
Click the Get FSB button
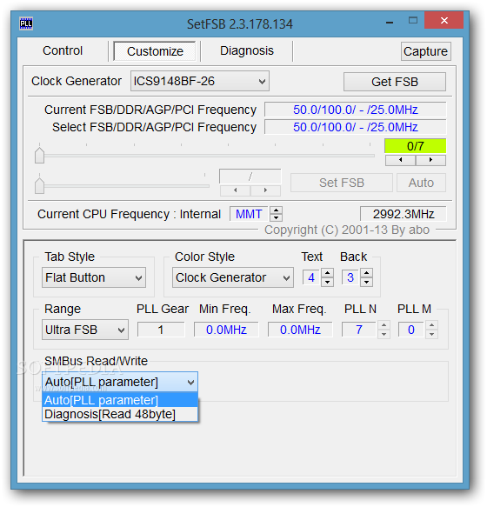pos(395,82)
